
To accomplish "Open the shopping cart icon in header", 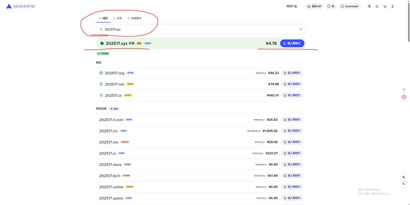I will click(x=385, y=6).
